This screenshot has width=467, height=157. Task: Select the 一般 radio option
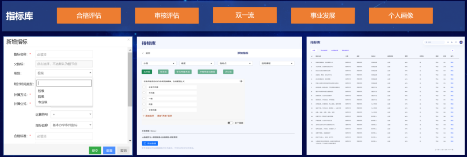(x=144, y=99)
